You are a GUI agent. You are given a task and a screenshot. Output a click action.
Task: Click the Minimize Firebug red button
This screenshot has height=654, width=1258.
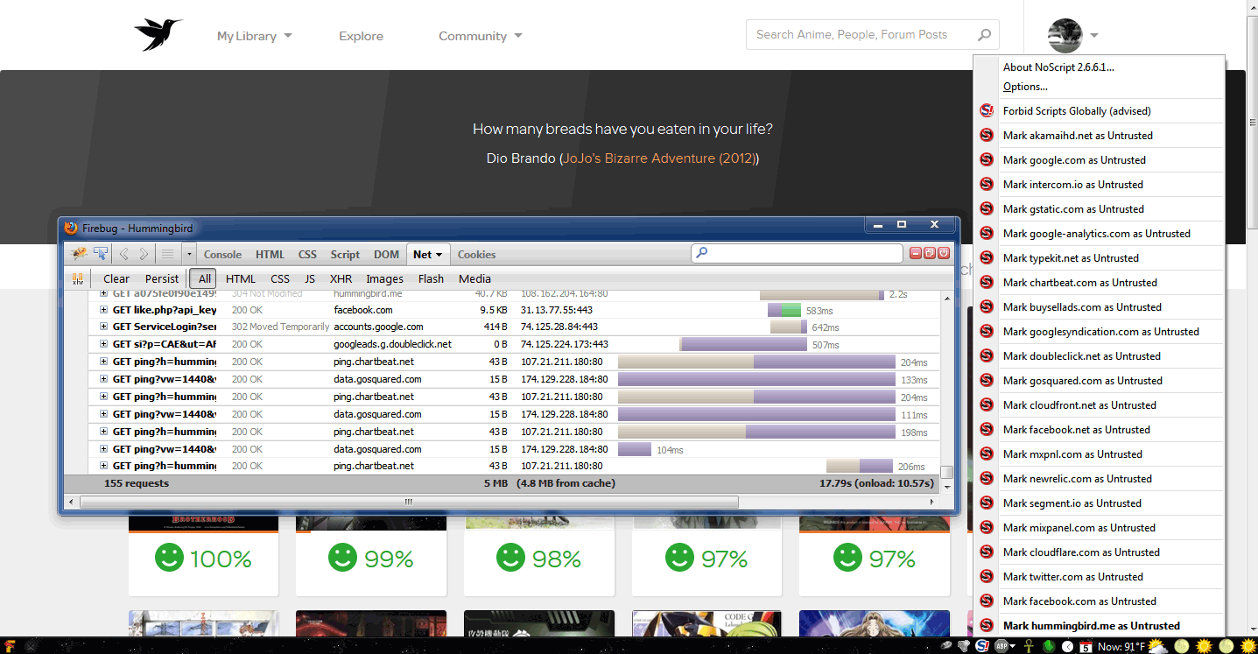(916, 254)
